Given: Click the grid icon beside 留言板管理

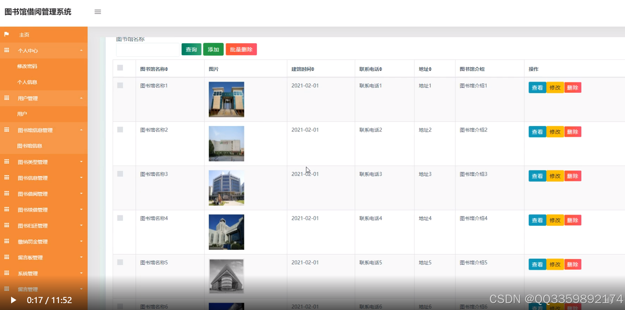Looking at the screenshot, I should tap(7, 257).
